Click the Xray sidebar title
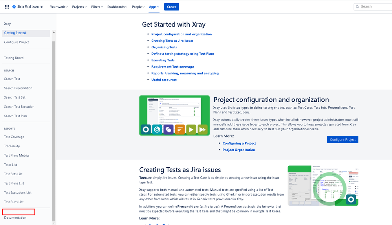Viewport: 392px width, 225px height. [x=7, y=24]
